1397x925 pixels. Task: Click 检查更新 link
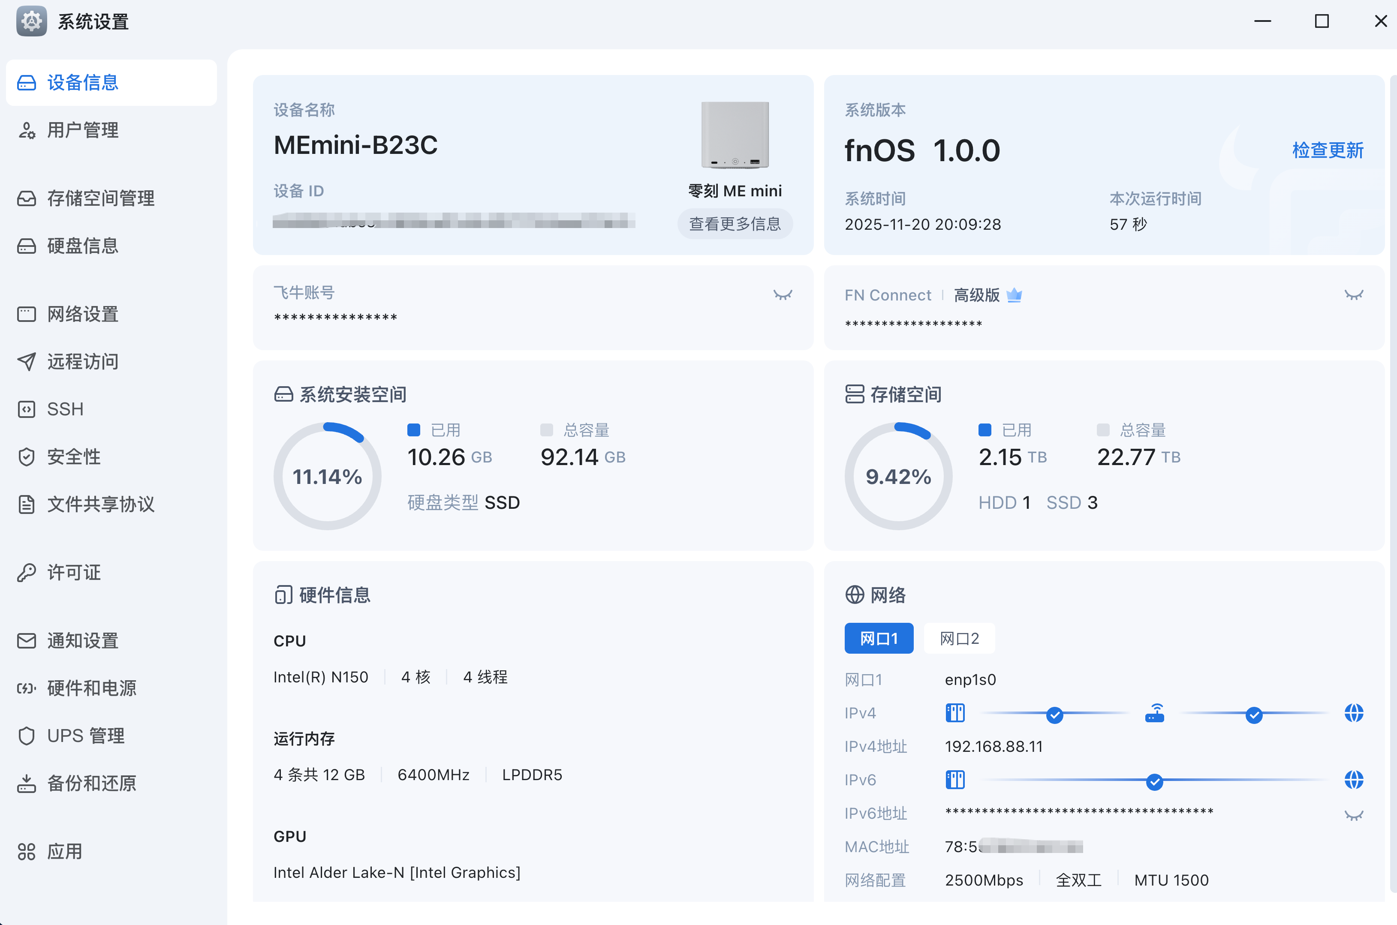(x=1328, y=150)
